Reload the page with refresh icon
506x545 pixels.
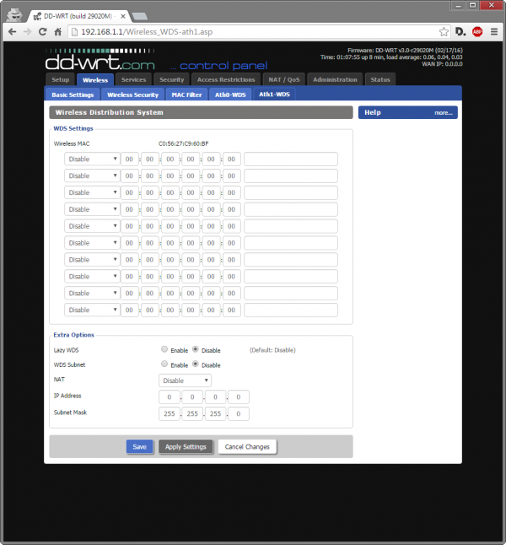point(42,31)
